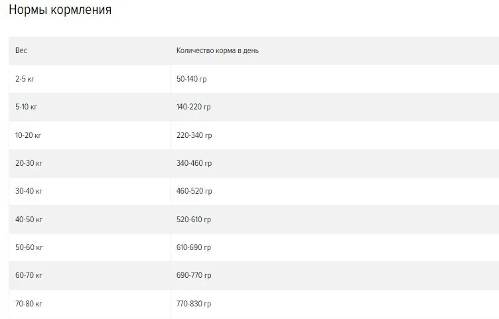Click the '690-770 гр' value
Screen dimensions: 499x319
point(194,275)
